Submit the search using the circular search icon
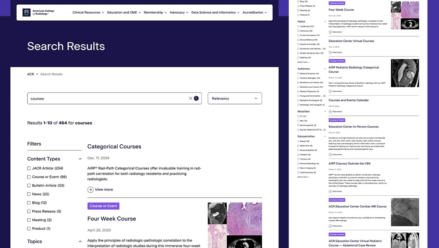This screenshot has height=248, width=439. pos(196,98)
